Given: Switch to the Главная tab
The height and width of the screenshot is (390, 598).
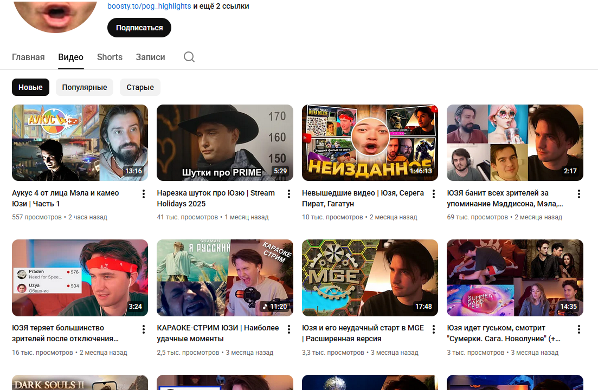Looking at the screenshot, I should [28, 57].
